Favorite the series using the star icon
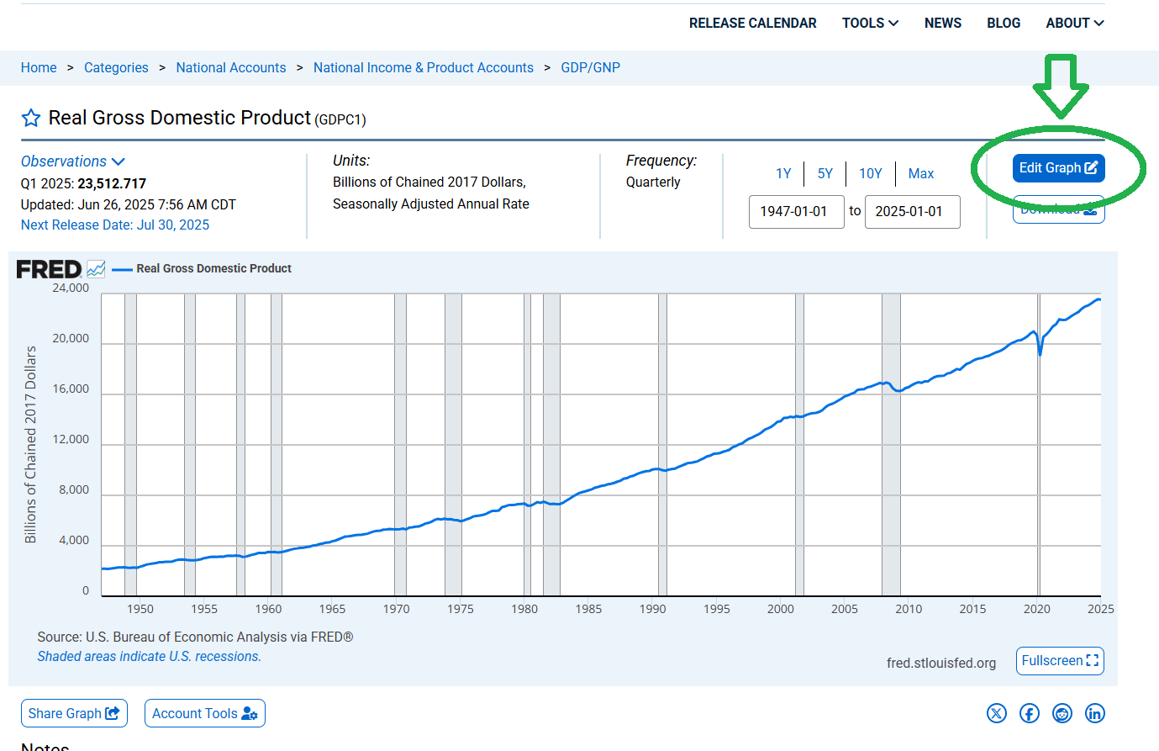 30,118
